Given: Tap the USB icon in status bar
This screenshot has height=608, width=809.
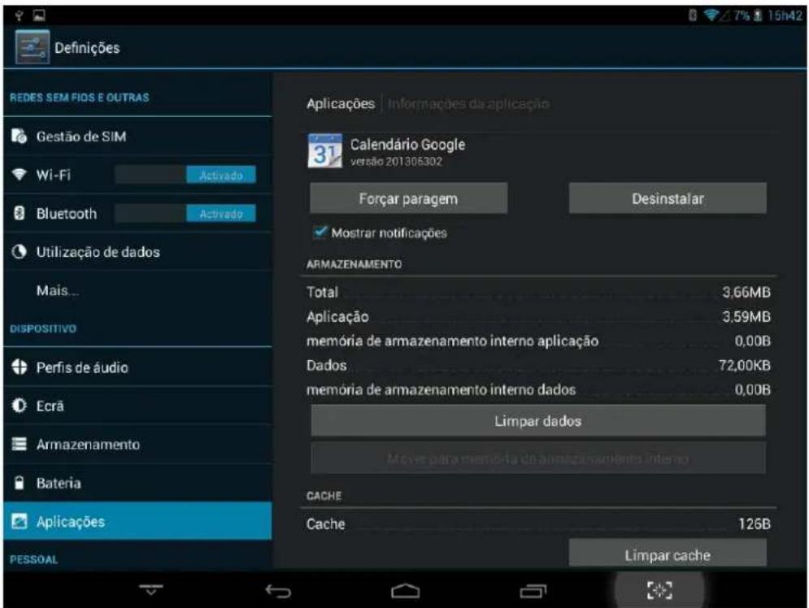Looking at the screenshot, I should pos(19,15).
